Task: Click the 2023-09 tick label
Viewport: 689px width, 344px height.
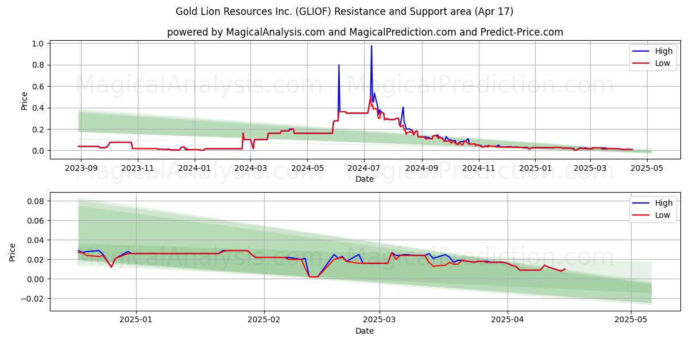Action: point(81,168)
